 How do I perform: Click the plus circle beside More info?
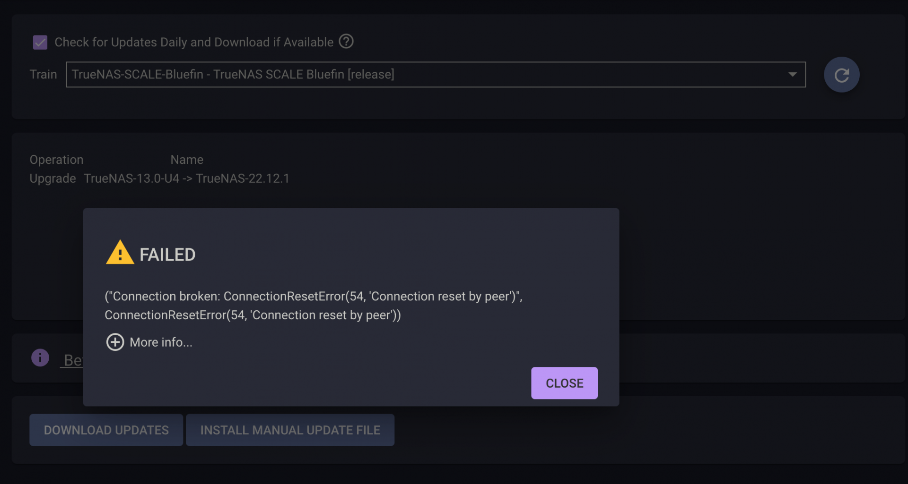tap(115, 342)
